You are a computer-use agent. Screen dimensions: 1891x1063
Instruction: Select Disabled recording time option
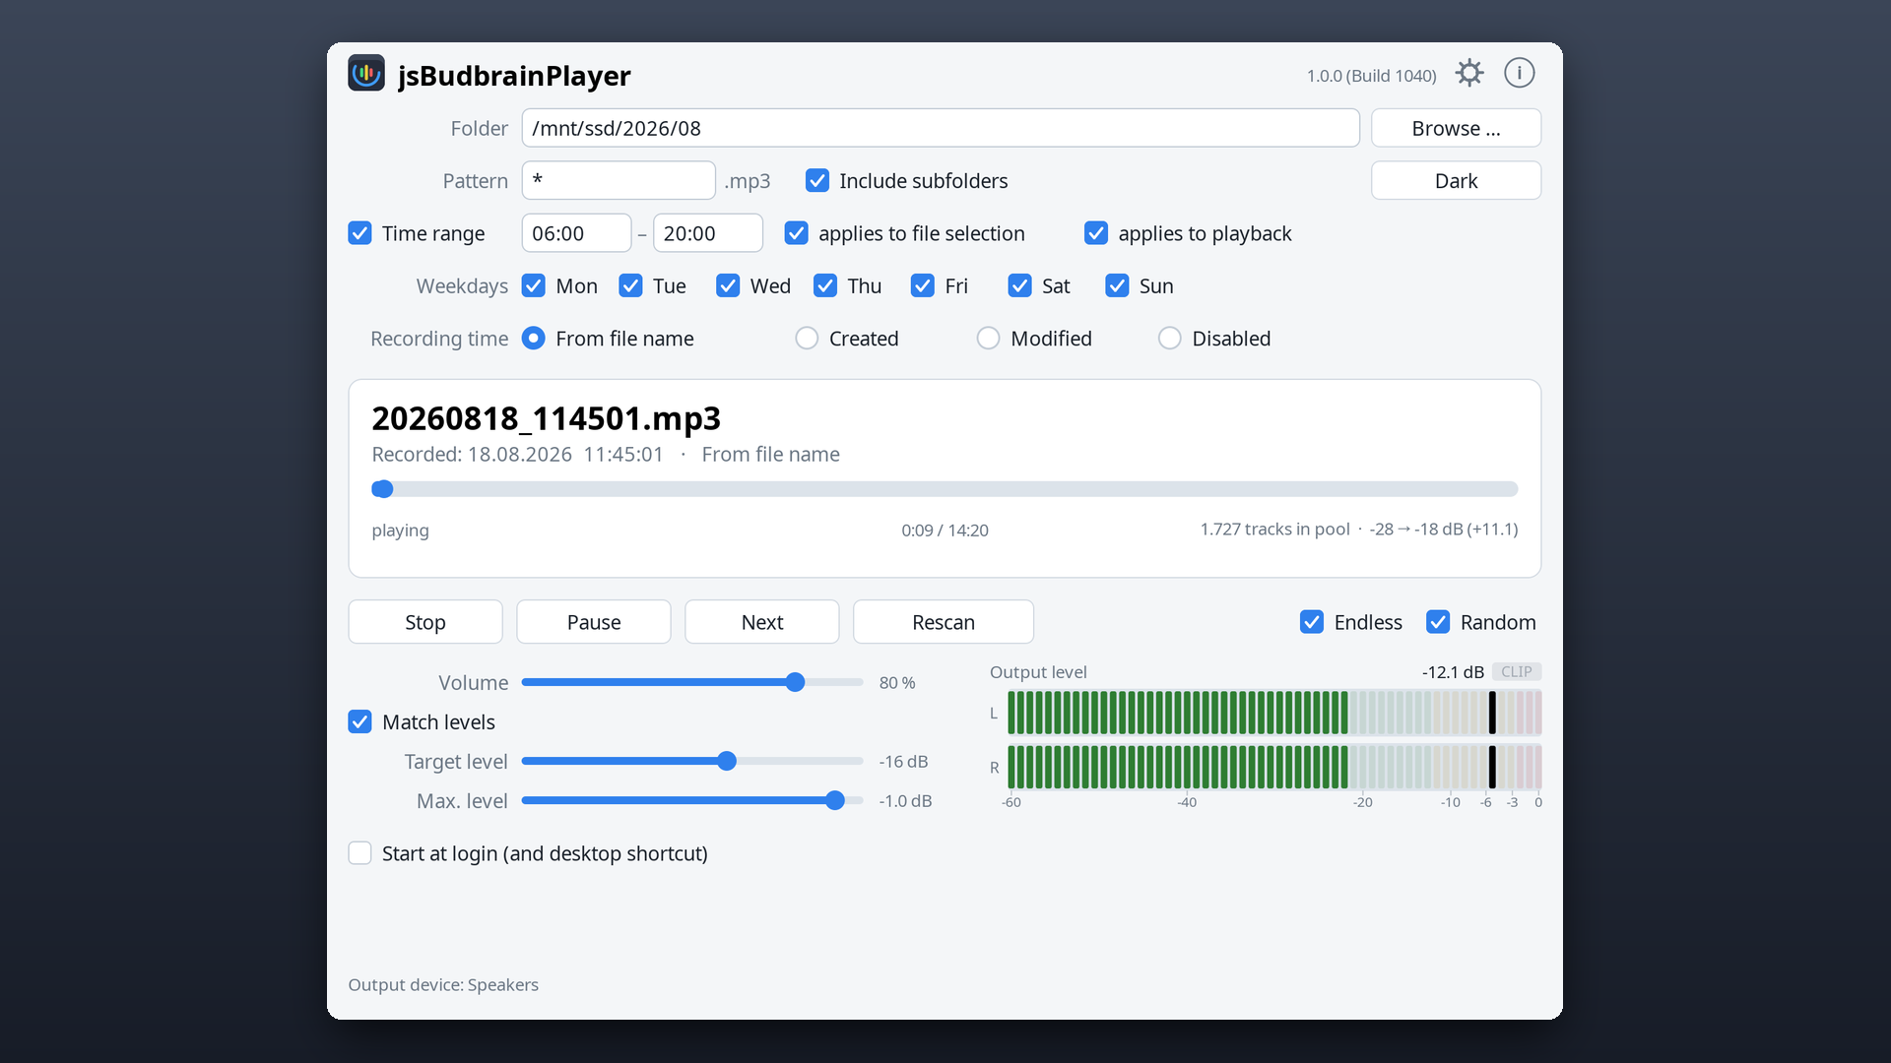[x=1169, y=339]
